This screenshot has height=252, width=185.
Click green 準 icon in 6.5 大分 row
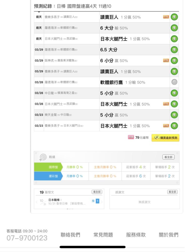coord(174,50)
